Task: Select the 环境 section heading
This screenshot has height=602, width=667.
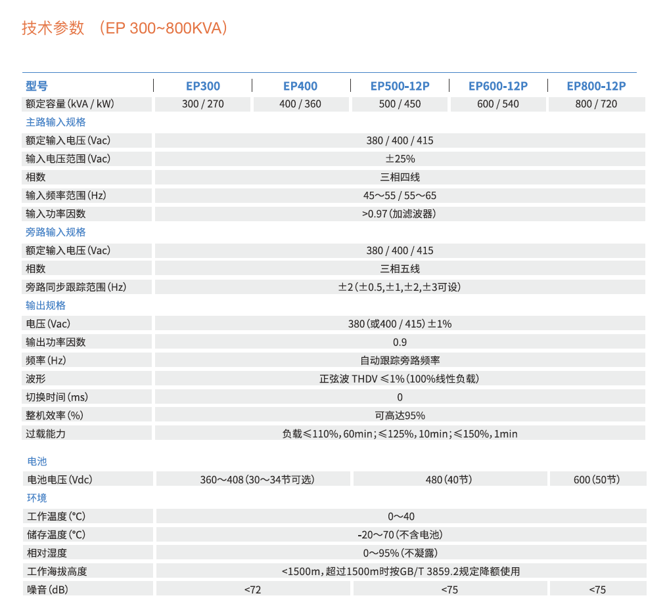Action: click(37, 498)
